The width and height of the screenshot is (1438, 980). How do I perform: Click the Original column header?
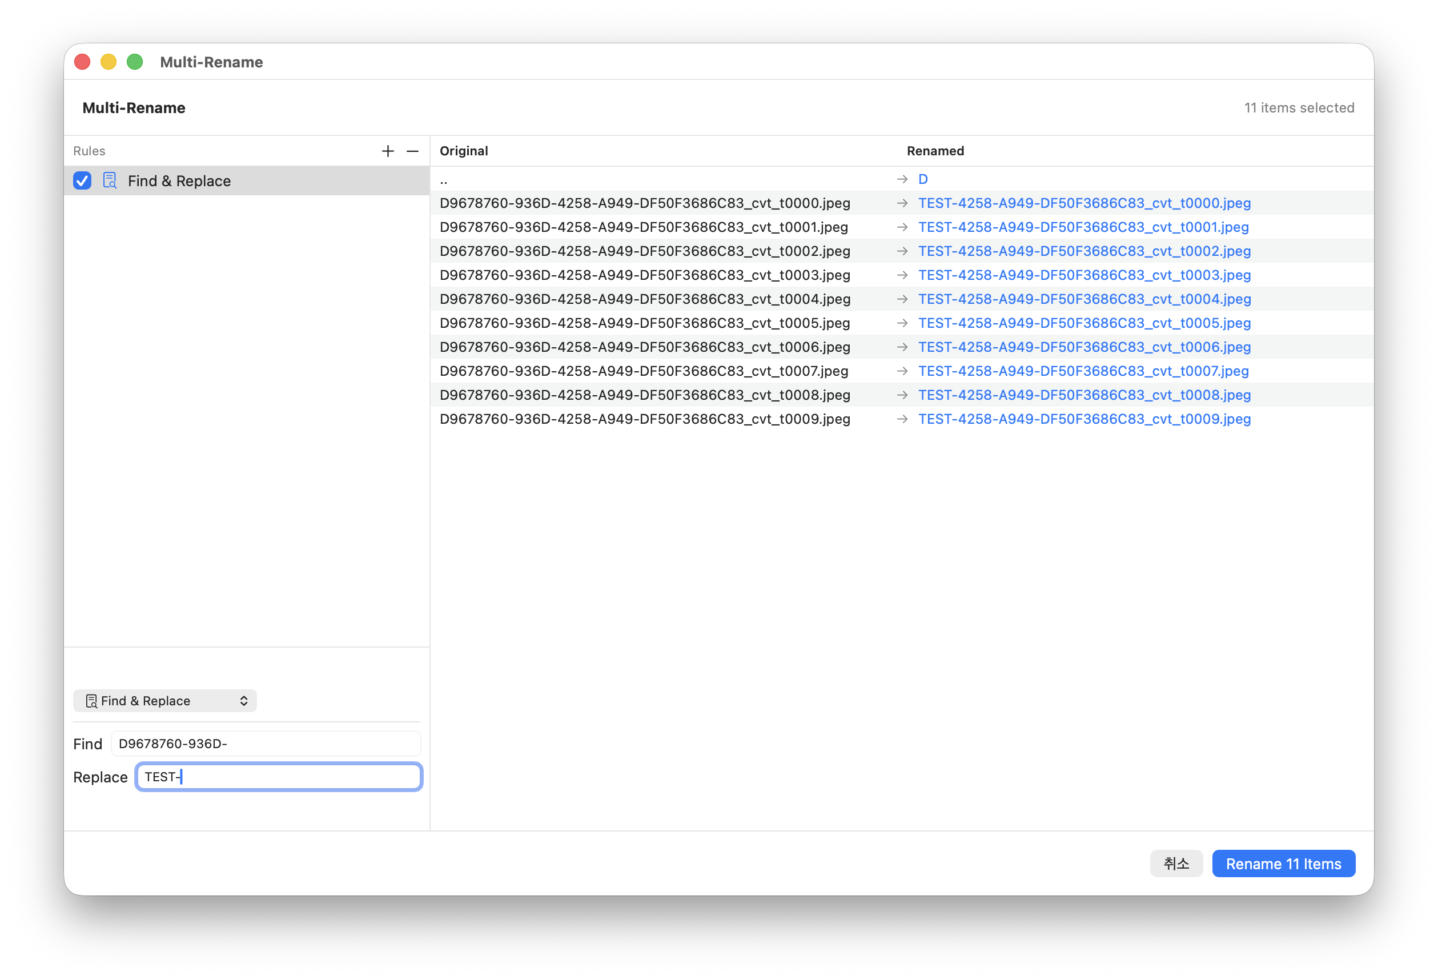pyautogui.click(x=464, y=150)
